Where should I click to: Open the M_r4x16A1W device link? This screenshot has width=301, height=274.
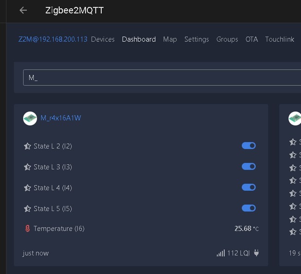pyautogui.click(x=61, y=118)
